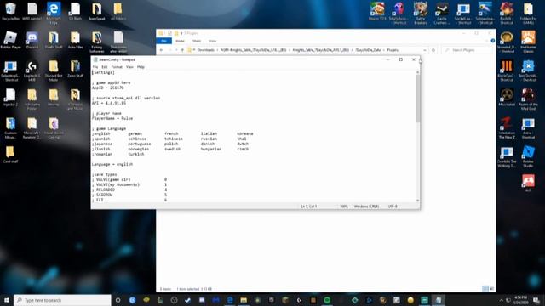
Task: Show hidden system tray icons
Action: [x=502, y=300]
